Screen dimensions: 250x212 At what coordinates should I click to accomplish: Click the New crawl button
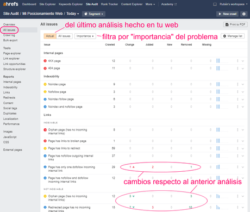coord(227,14)
